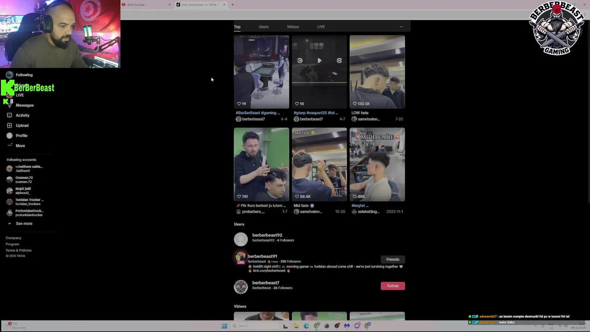
Task: Open File Explorer from taskbar
Action: coord(296,326)
